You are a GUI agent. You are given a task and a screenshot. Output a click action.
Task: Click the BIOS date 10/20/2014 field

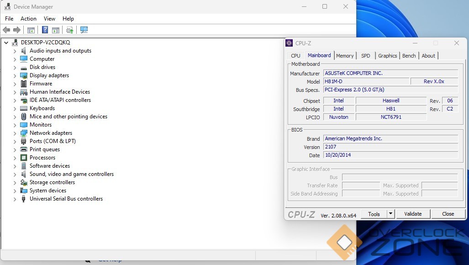tap(390, 155)
